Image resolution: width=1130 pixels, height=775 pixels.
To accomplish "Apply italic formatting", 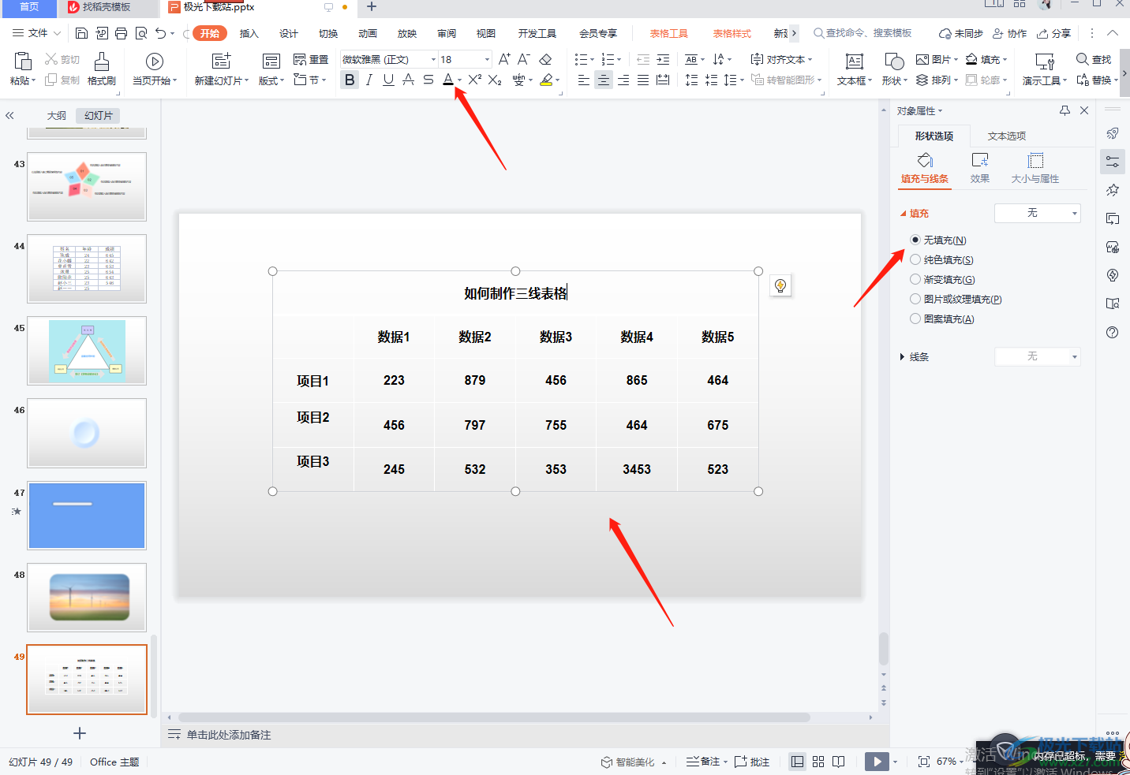I will tap(369, 80).
